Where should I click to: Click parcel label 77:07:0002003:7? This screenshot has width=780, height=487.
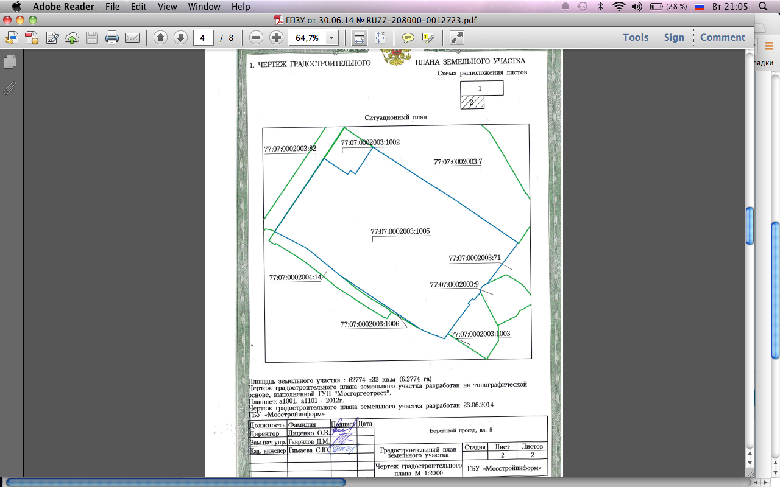click(x=458, y=162)
